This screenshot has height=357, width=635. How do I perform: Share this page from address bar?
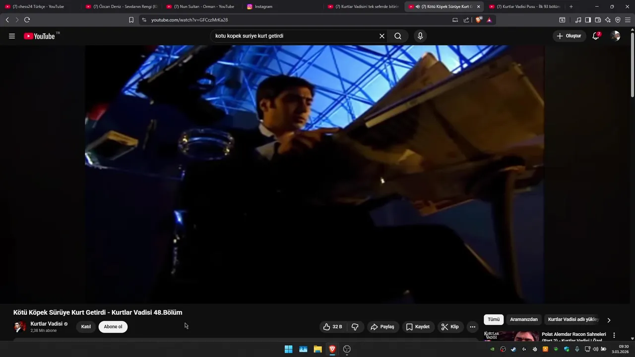tap(466, 20)
